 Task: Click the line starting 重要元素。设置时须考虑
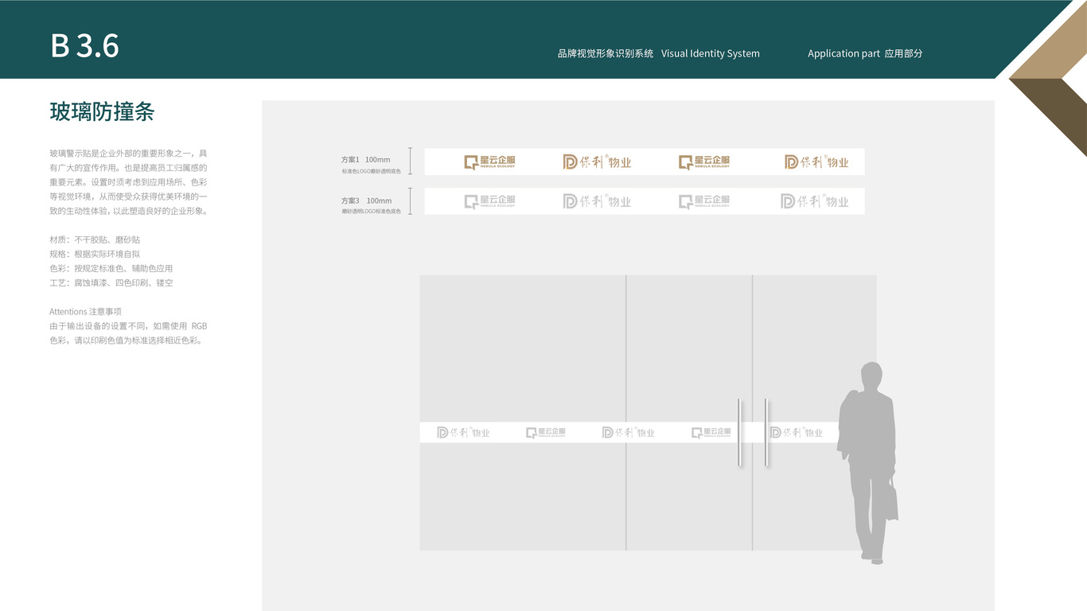coord(128,181)
